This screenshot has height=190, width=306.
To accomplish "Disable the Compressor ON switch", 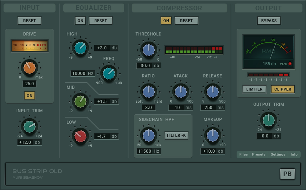I will (166, 21).
